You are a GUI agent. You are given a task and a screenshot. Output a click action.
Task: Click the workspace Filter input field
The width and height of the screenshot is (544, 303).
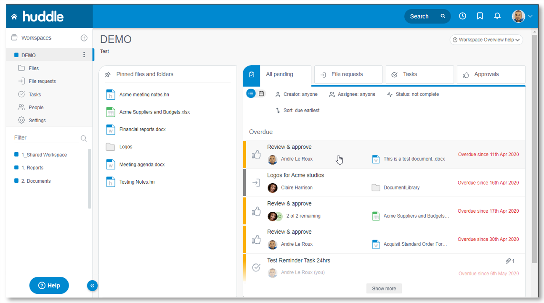tap(45, 138)
